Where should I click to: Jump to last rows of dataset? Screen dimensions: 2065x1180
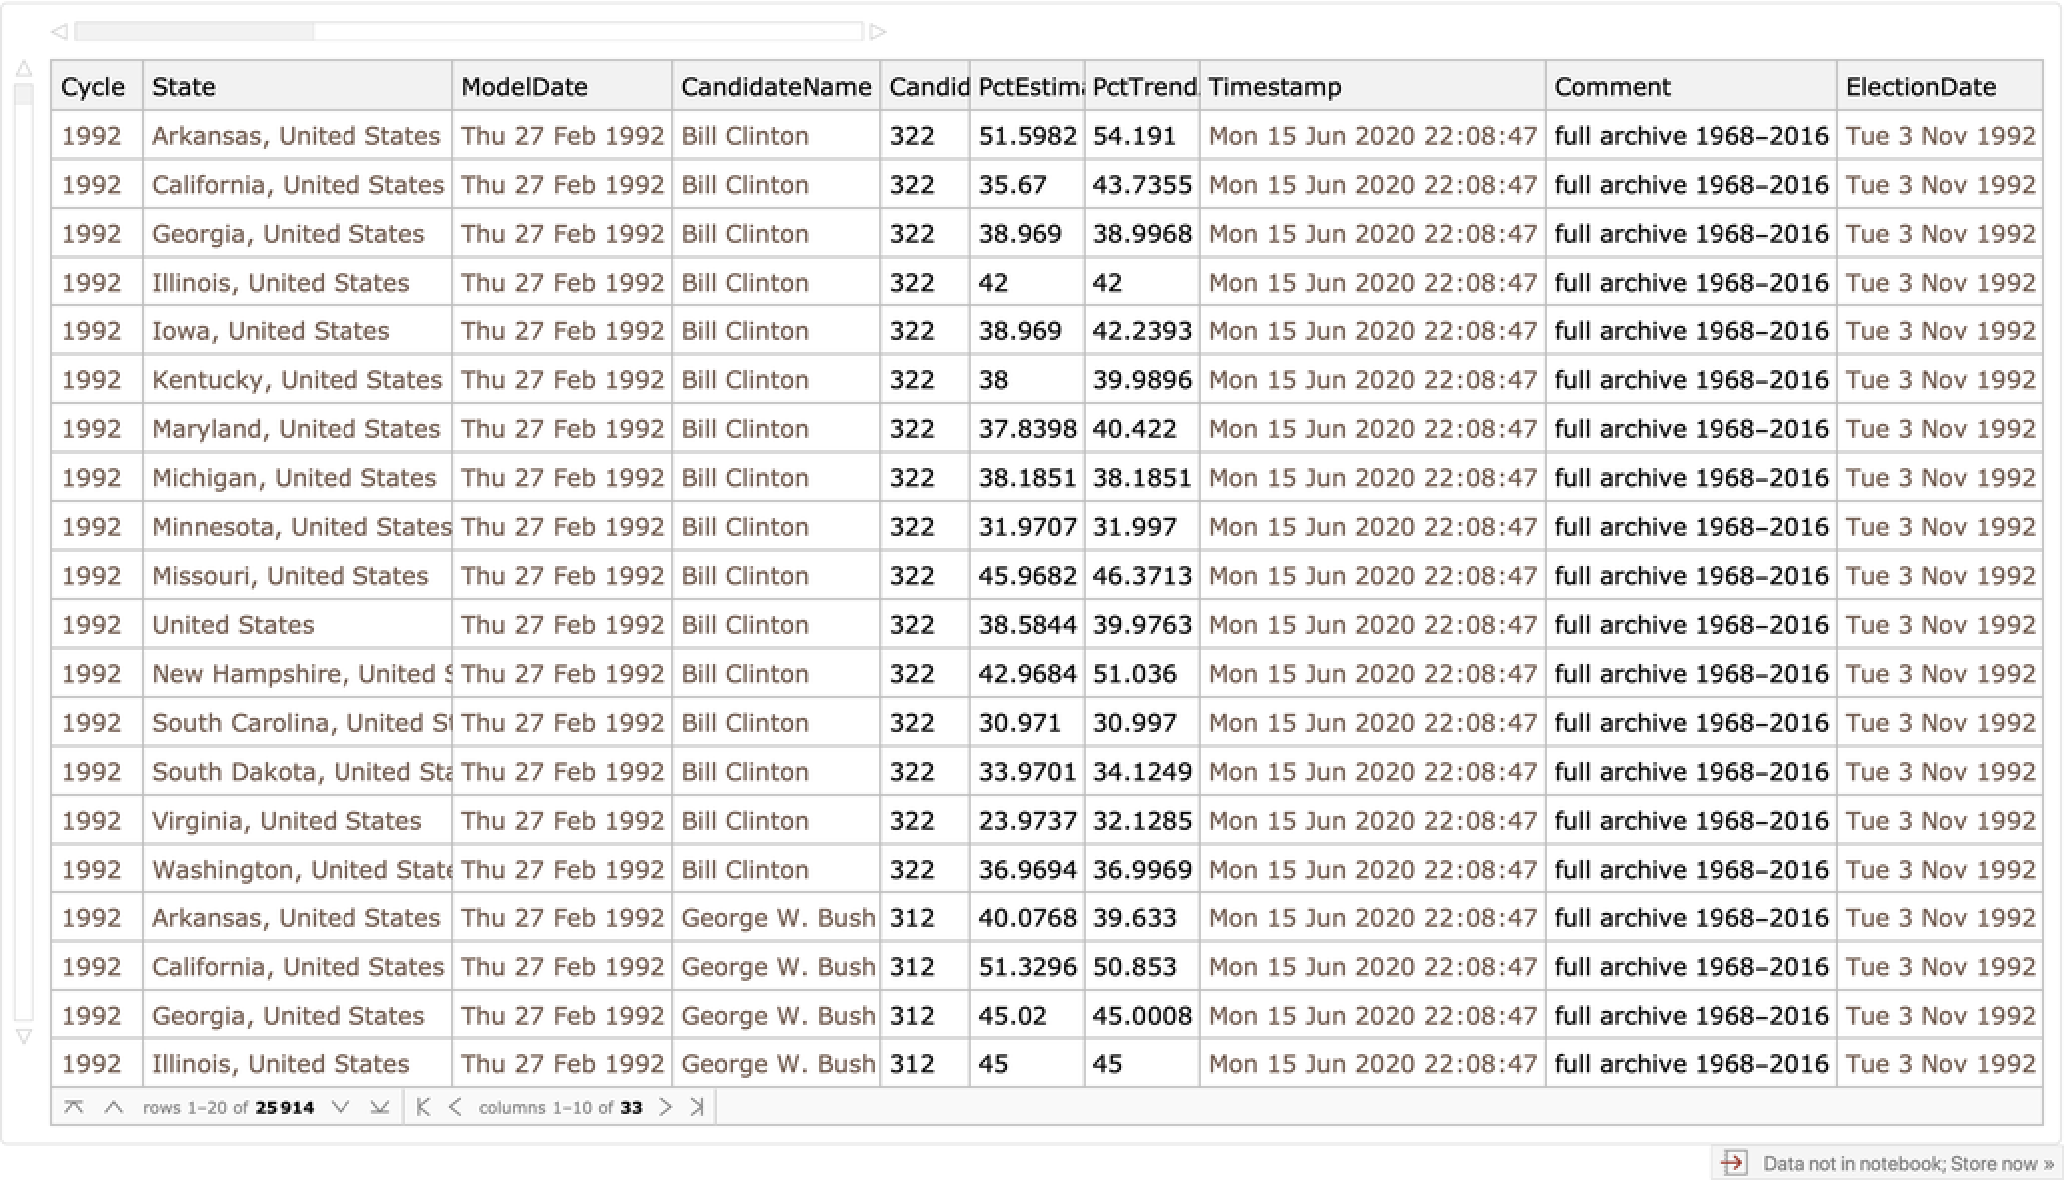coord(379,1107)
